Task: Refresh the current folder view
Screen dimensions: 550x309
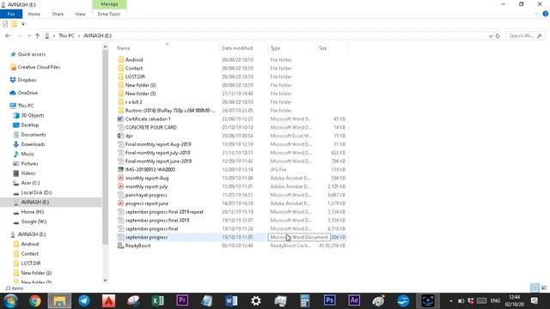Action: [x=498, y=36]
